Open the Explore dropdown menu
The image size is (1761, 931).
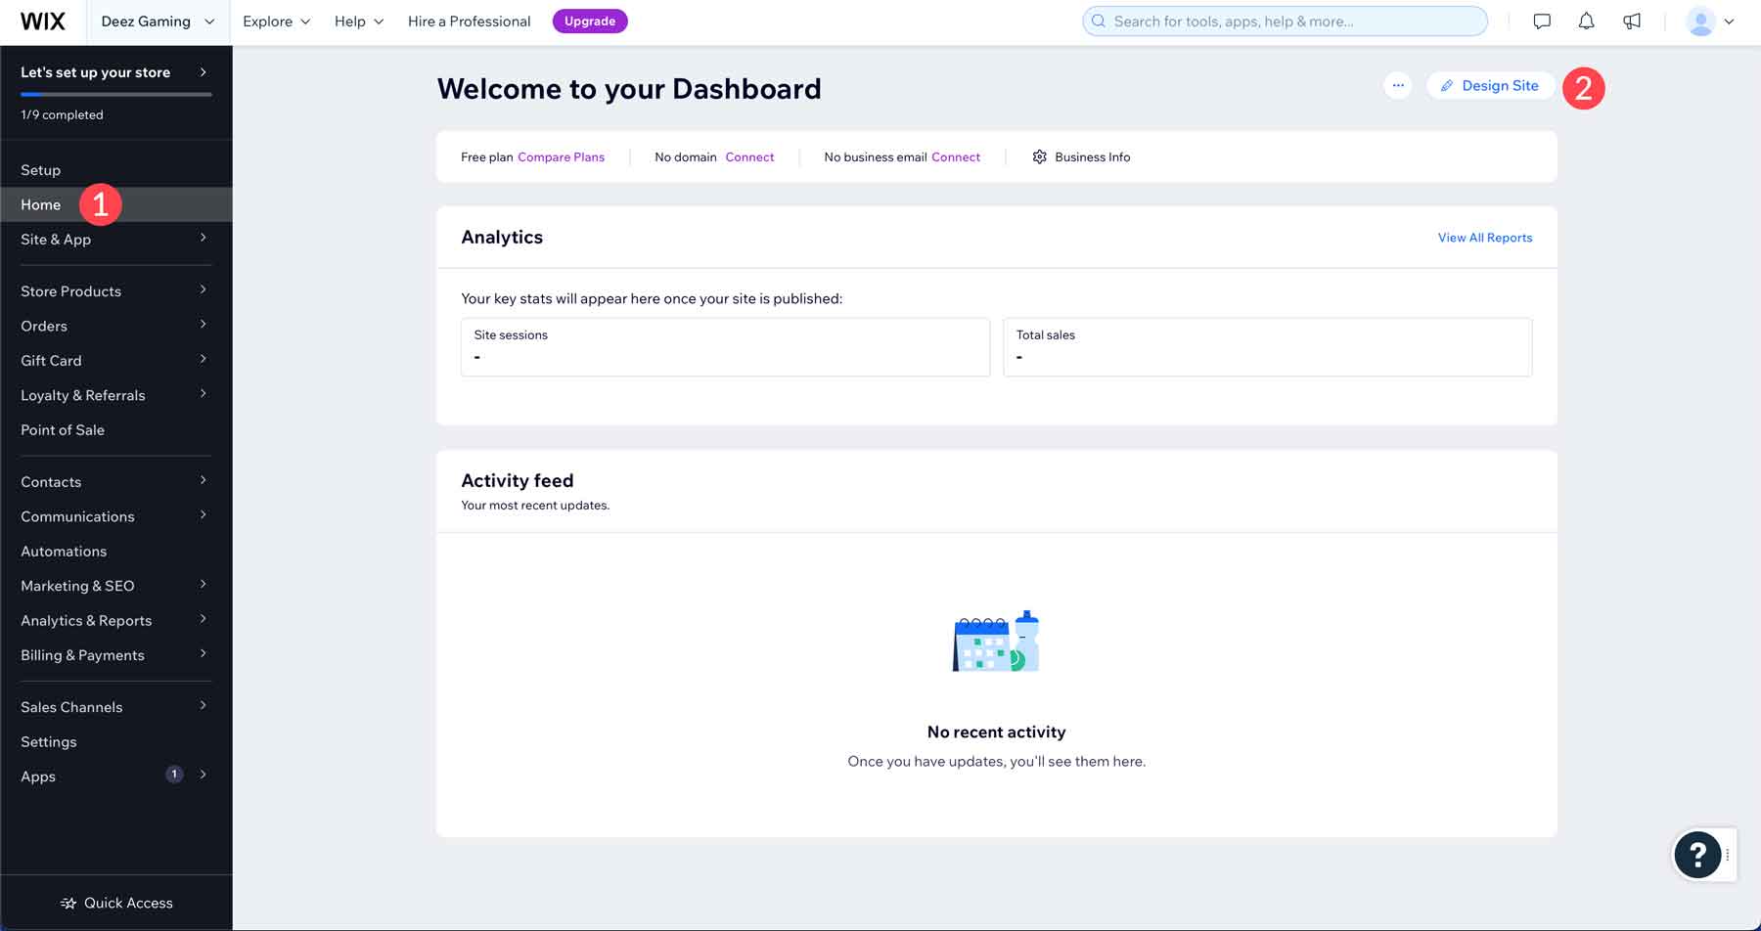coord(276,21)
